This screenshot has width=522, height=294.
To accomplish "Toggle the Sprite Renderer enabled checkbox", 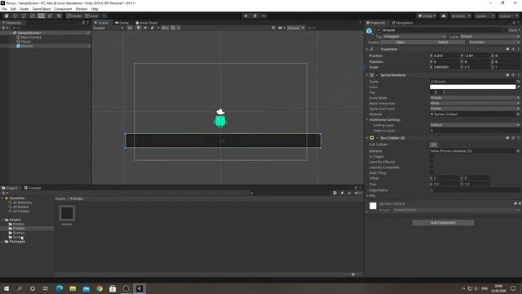I will click(x=377, y=75).
